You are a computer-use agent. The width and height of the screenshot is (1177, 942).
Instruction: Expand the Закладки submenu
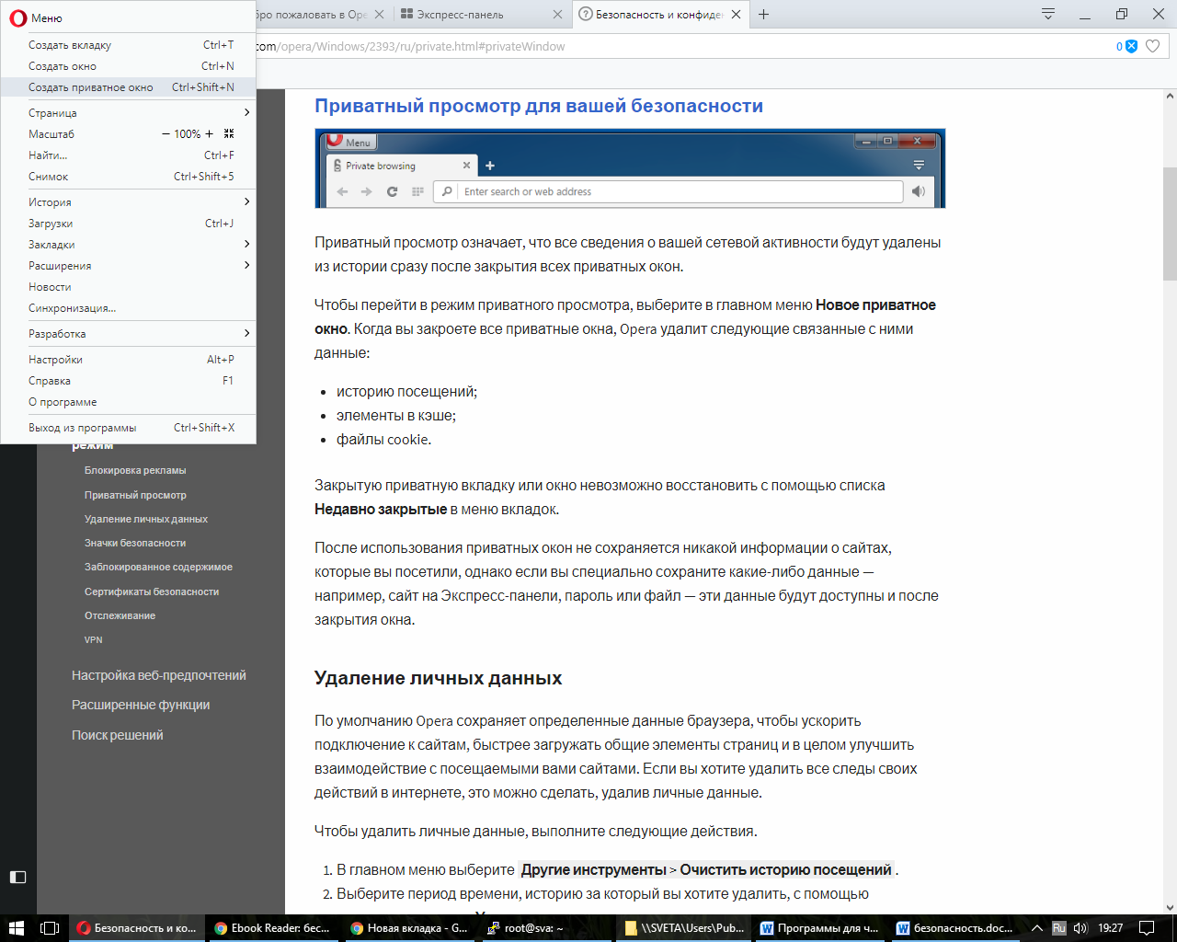pos(128,245)
